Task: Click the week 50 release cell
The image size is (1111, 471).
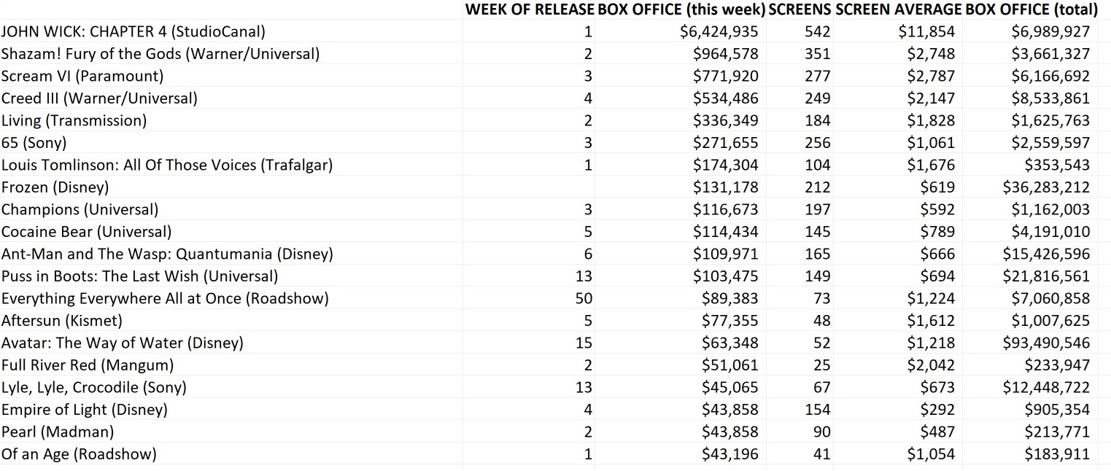Action: tap(583, 298)
